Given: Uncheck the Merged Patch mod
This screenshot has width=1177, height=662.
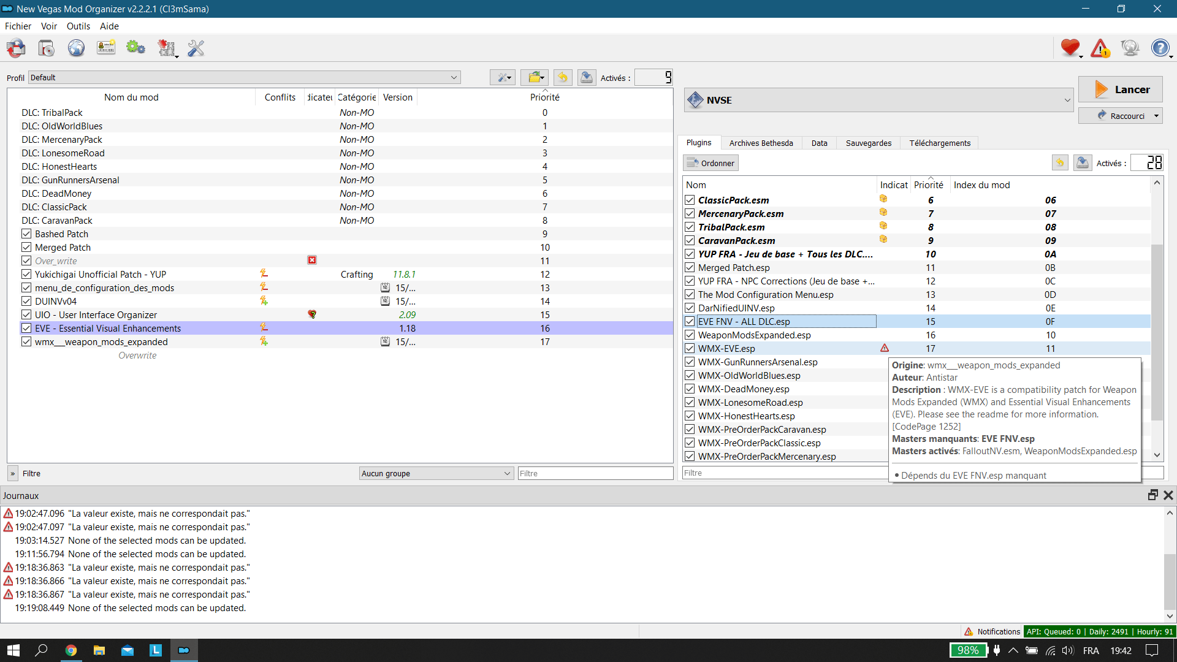Looking at the screenshot, I should click(26, 247).
